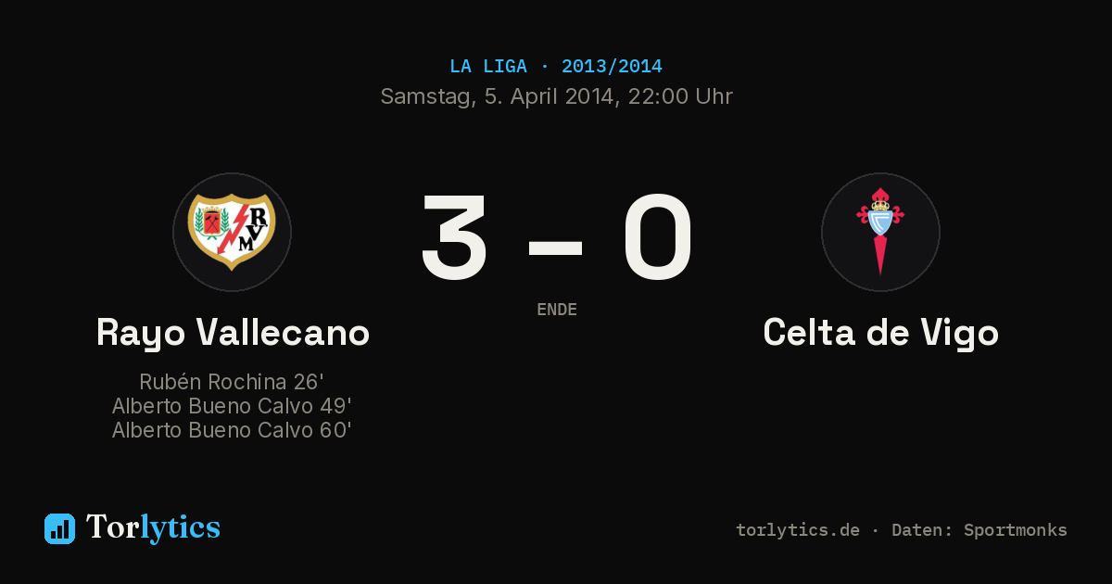Select Alberto Bueno Calvo 49' goal entry
The height and width of the screenshot is (584, 1112).
[x=232, y=406]
